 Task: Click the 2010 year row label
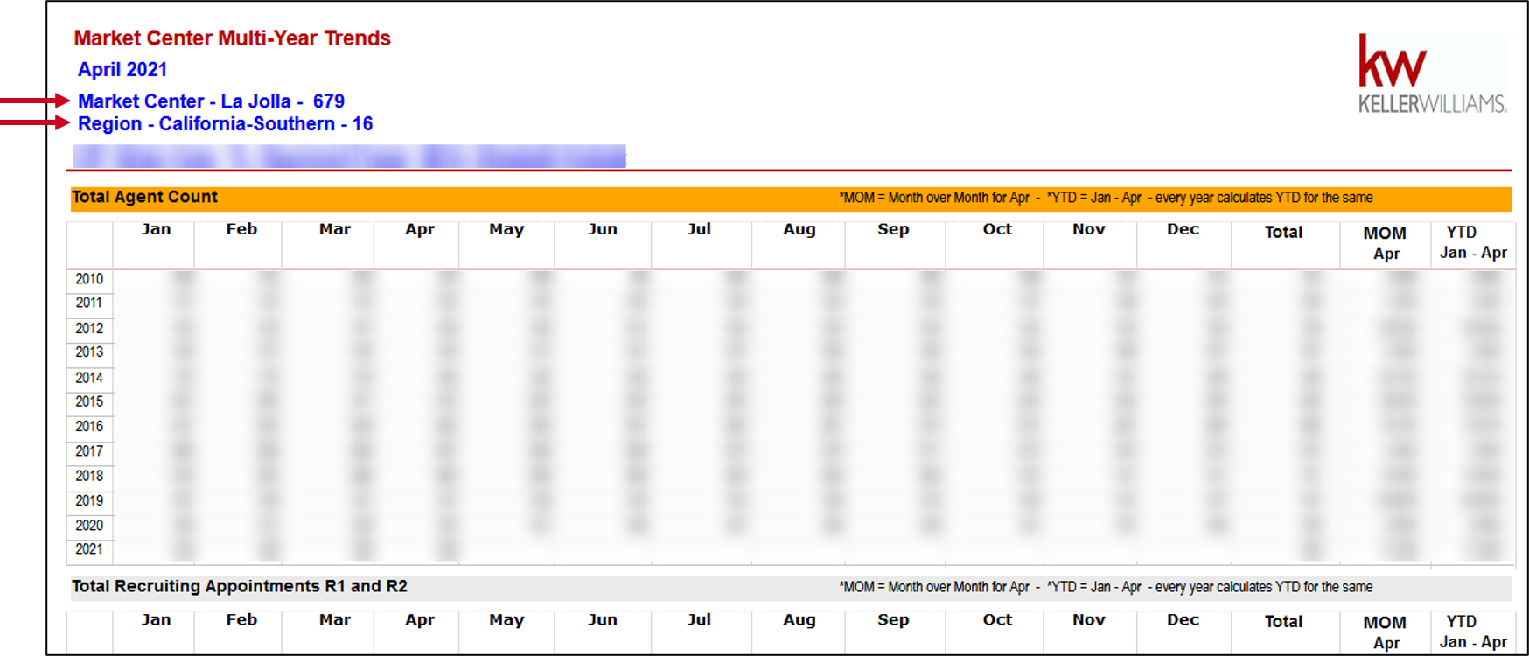click(x=89, y=279)
